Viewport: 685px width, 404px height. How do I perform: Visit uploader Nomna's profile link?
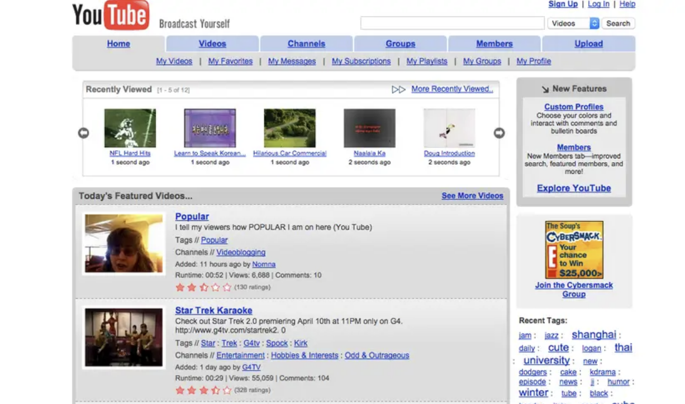(x=264, y=264)
